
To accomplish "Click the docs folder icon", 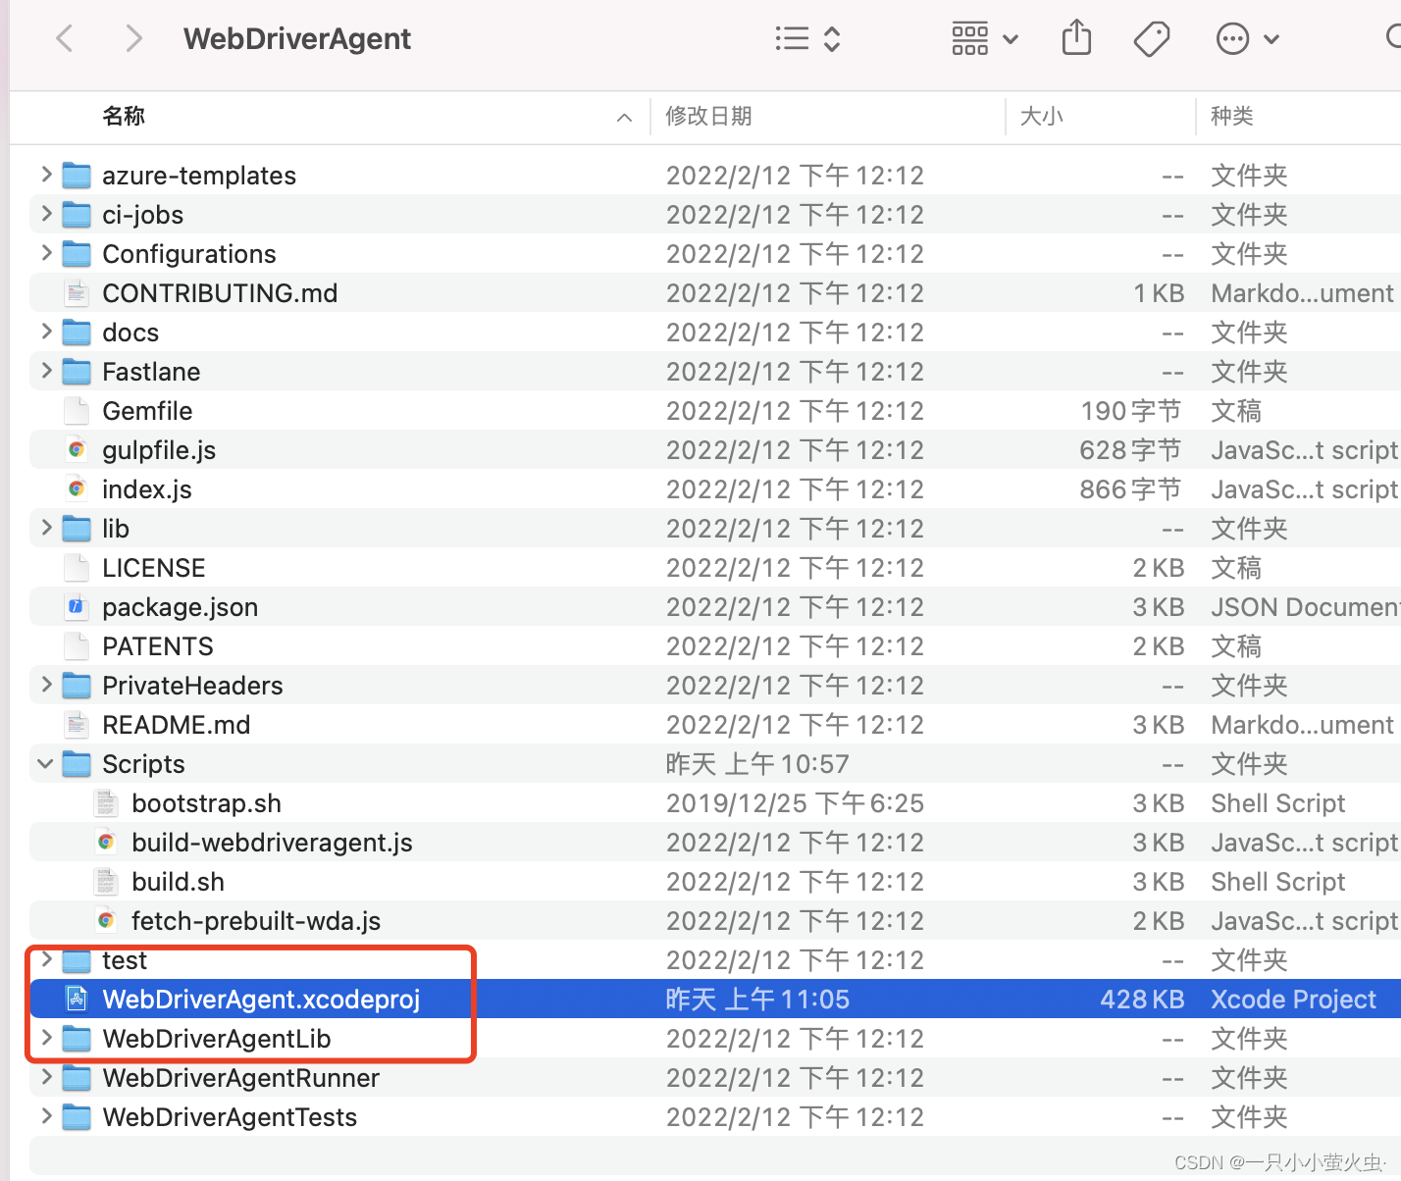I will 77,333.
